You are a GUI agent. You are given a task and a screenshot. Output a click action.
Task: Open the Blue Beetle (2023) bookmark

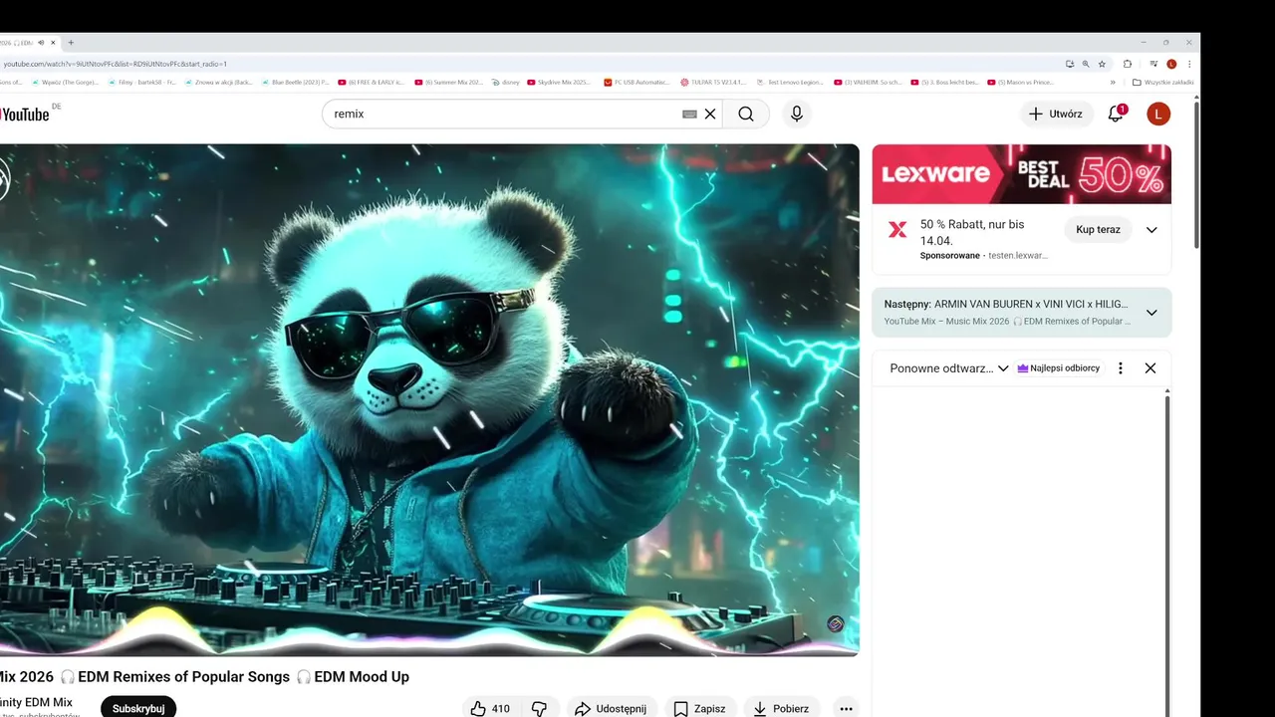(295, 82)
